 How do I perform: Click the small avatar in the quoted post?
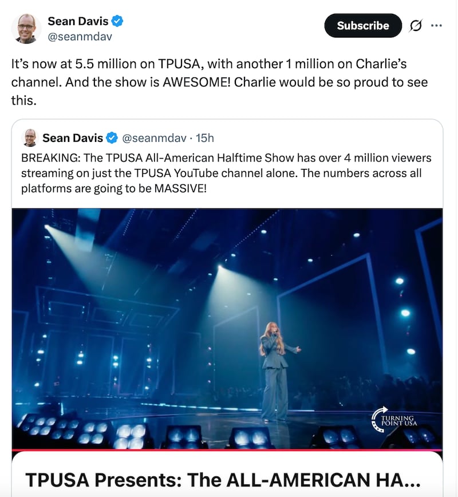coord(30,138)
